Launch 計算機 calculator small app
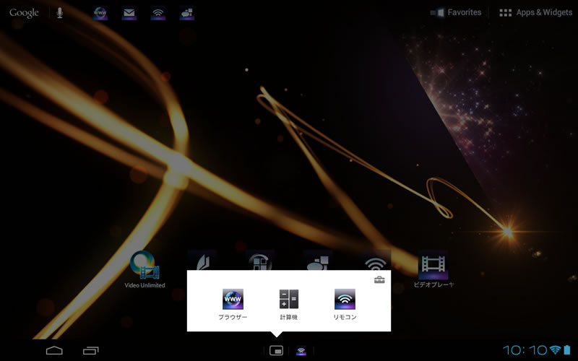This screenshot has height=361, width=578. (288, 303)
